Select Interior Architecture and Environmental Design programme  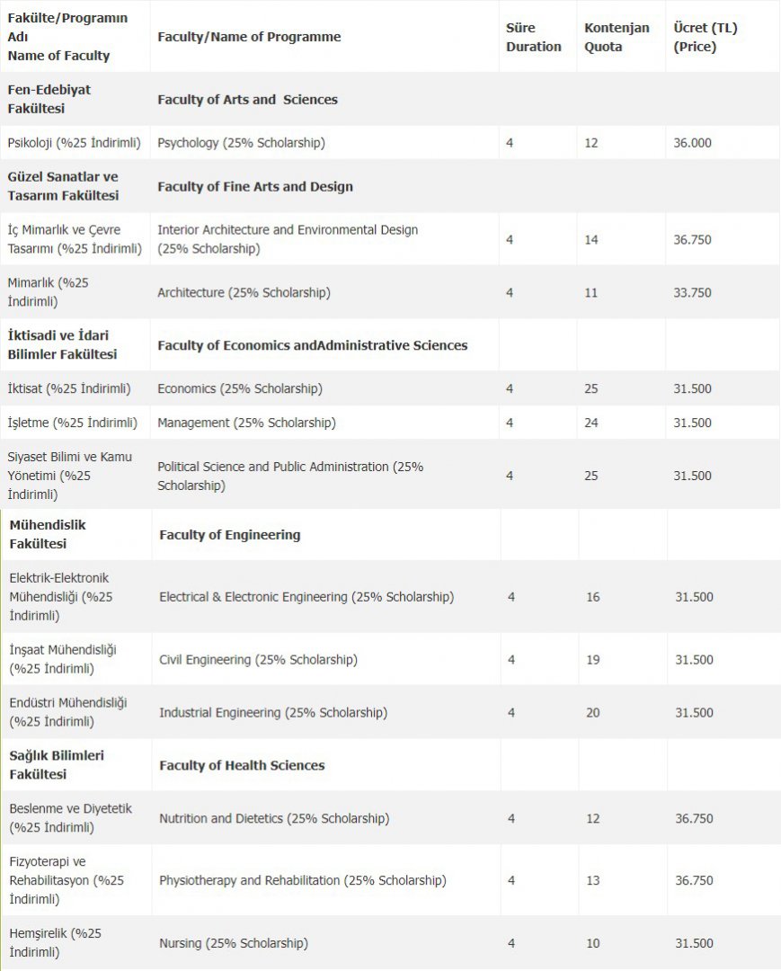click(288, 239)
